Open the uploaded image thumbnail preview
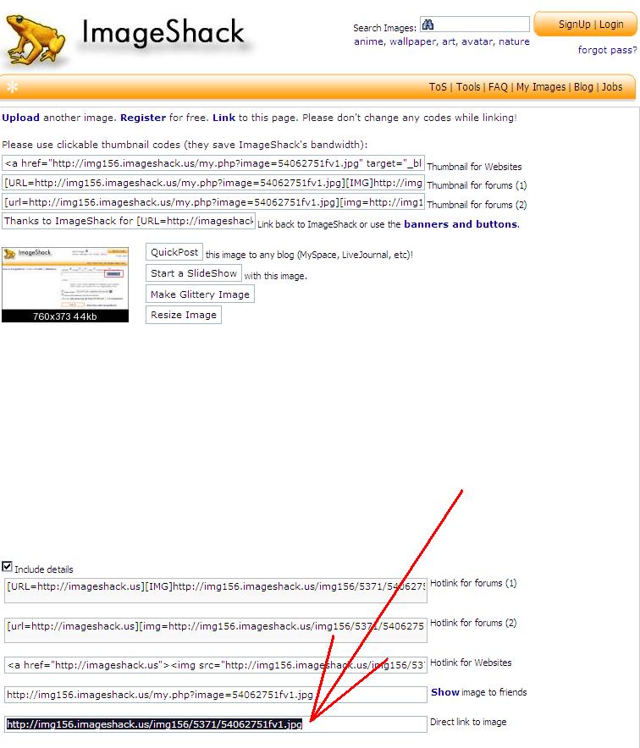The height and width of the screenshot is (748, 640). pos(65,284)
